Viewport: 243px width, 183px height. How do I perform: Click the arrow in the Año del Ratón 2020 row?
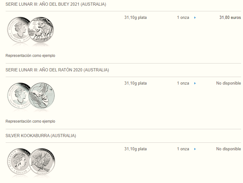tap(195, 83)
